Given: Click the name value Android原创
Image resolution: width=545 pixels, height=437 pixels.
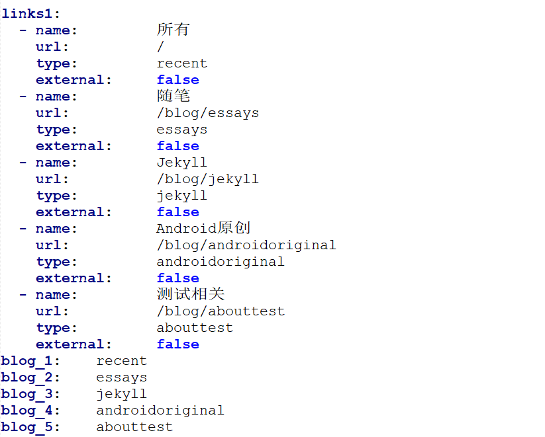Looking at the screenshot, I should (x=203, y=228).
